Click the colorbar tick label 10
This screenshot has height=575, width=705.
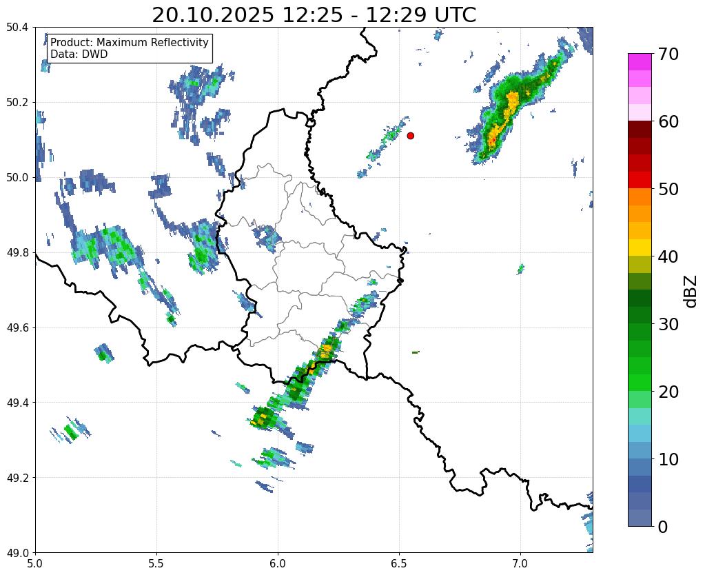pos(668,459)
